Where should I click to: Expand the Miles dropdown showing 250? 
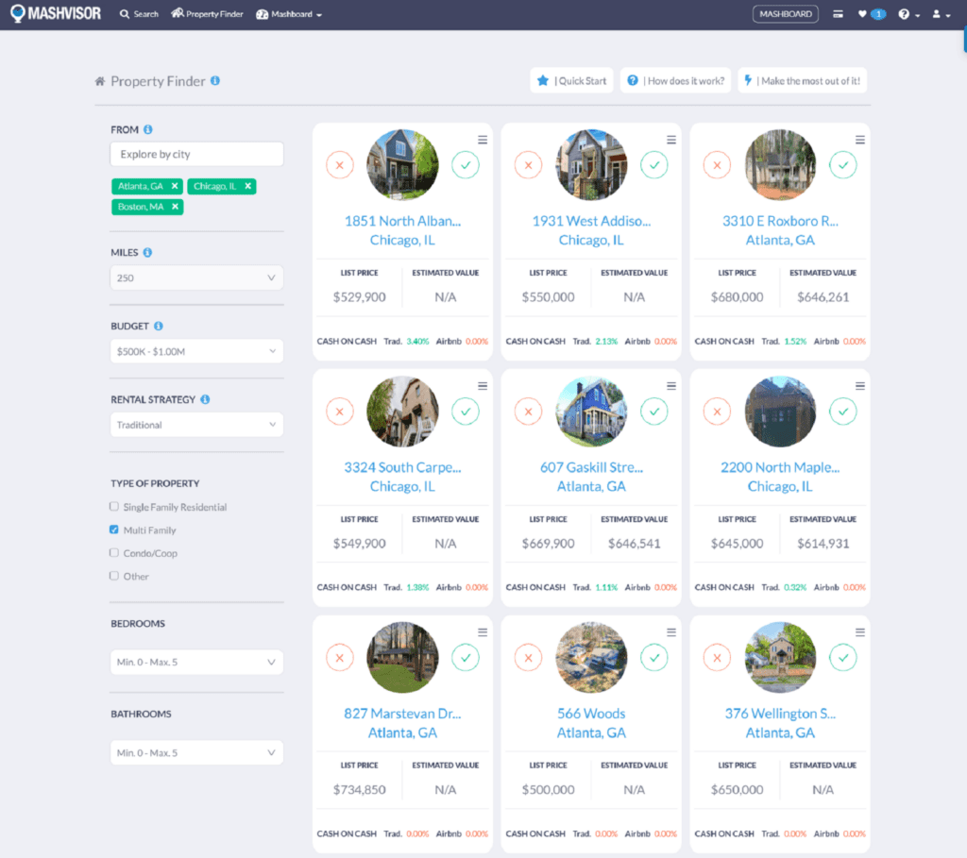tap(196, 278)
